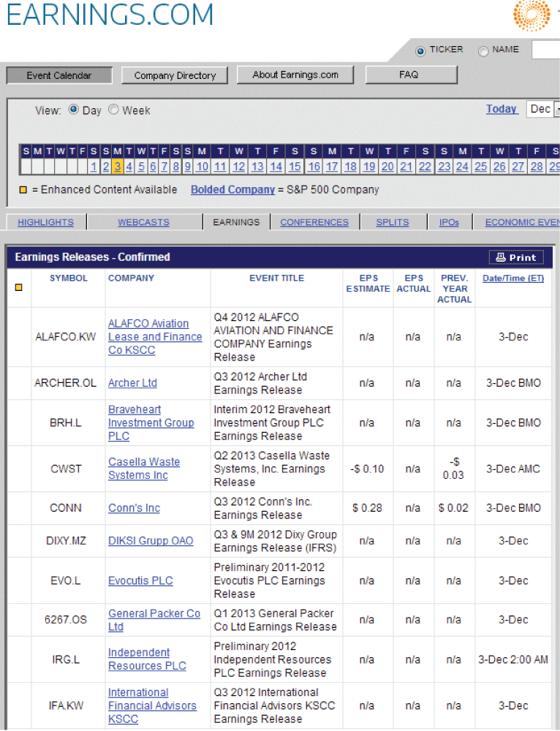This screenshot has width=560, height=731.
Task: Select the NAME radio button
Action: click(483, 51)
